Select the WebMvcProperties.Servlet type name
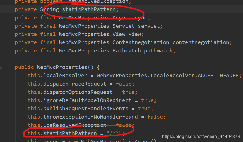The height and width of the screenshot is (142, 243). click(x=97, y=26)
